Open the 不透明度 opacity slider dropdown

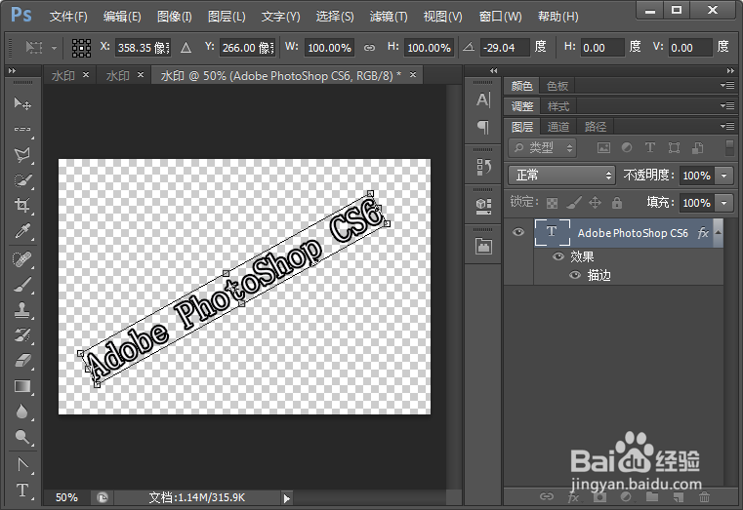coord(724,176)
